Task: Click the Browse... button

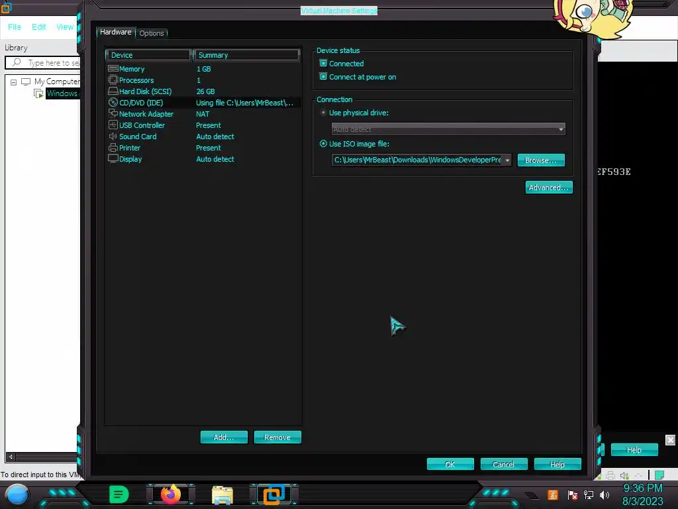Action: 541,160
